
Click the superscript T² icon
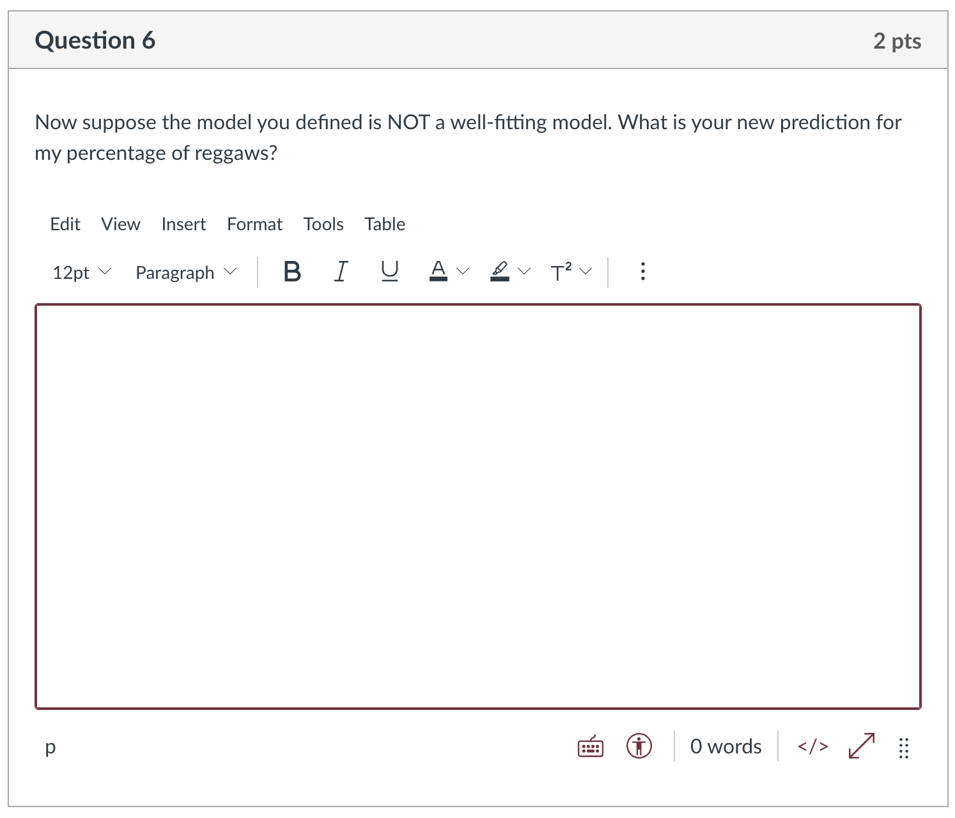[x=561, y=272]
